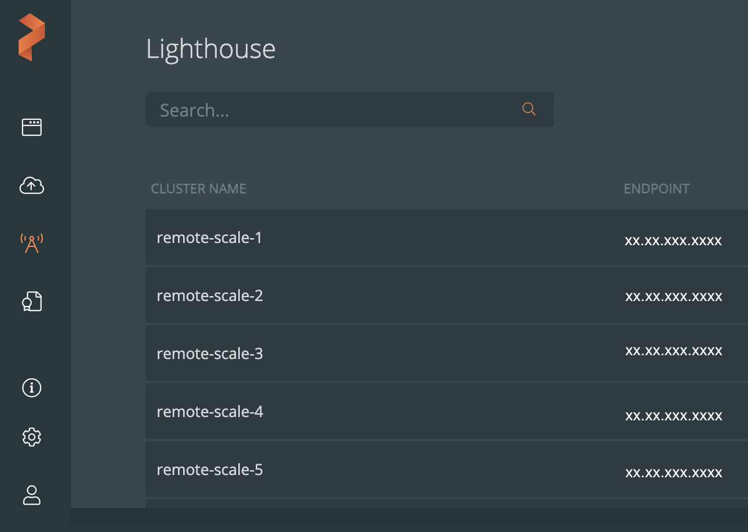This screenshot has width=748, height=532.
Task: Click the endpoint value for remote-scale-3
Action: pyautogui.click(x=674, y=351)
